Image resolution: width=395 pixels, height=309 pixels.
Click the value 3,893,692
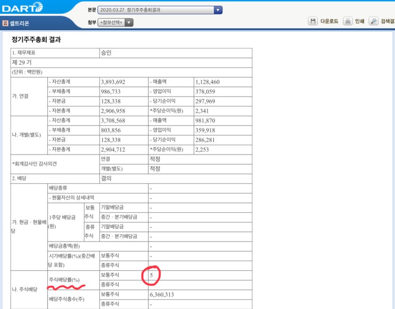113,82
